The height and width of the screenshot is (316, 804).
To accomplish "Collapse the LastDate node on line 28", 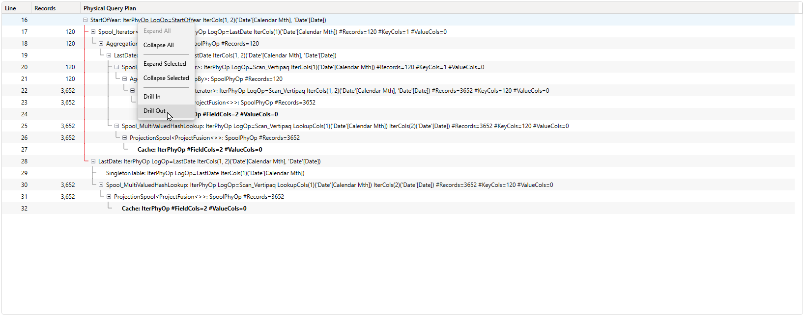I will point(93,161).
